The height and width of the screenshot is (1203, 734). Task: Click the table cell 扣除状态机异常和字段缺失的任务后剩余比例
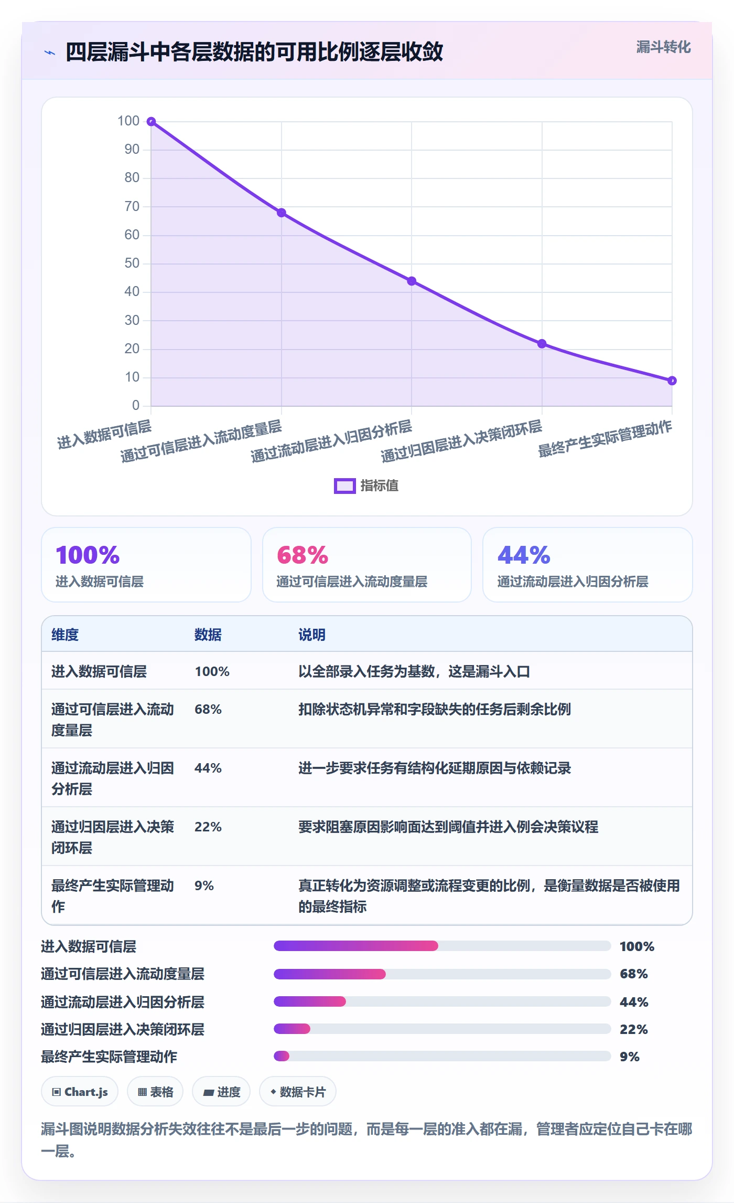tap(435, 709)
